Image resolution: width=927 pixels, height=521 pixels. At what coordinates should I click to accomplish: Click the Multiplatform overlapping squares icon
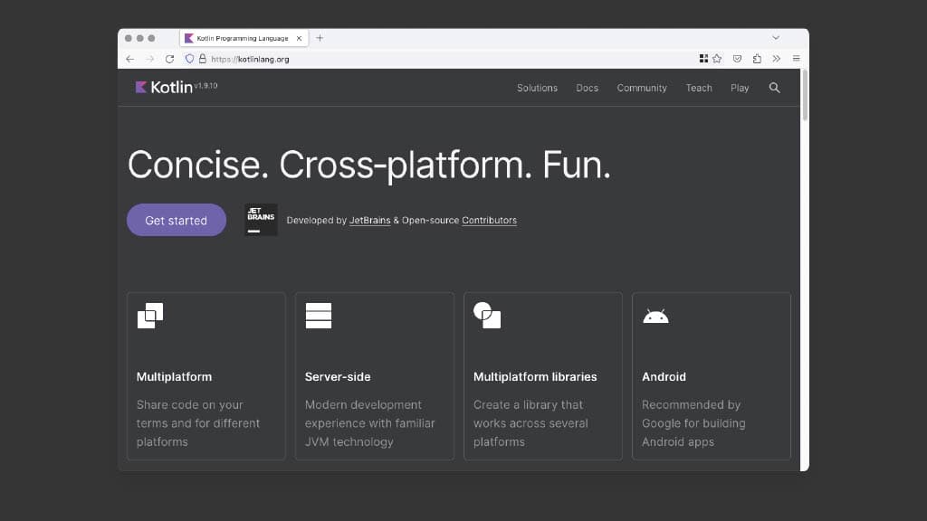tap(150, 316)
